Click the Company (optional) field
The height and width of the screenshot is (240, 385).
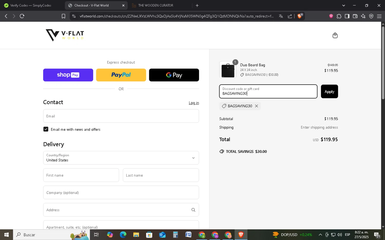click(121, 192)
